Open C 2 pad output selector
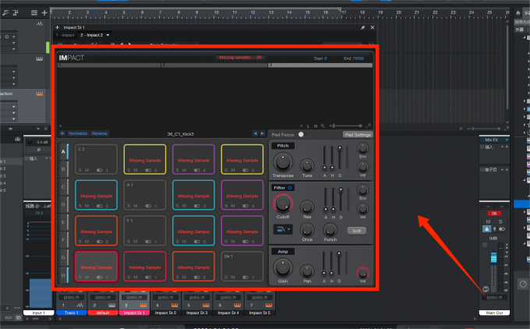This screenshot has width=530, height=329. pos(102,170)
